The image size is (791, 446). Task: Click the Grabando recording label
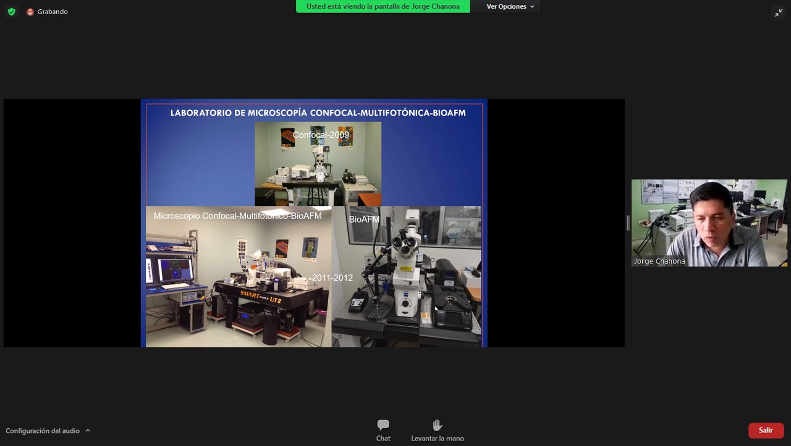click(x=53, y=12)
